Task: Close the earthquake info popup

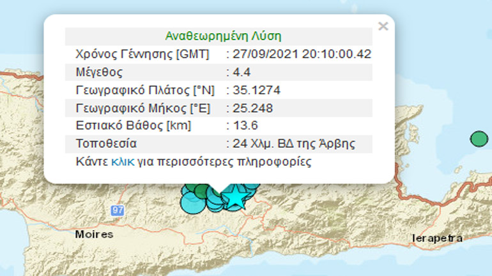Action: tap(383, 26)
